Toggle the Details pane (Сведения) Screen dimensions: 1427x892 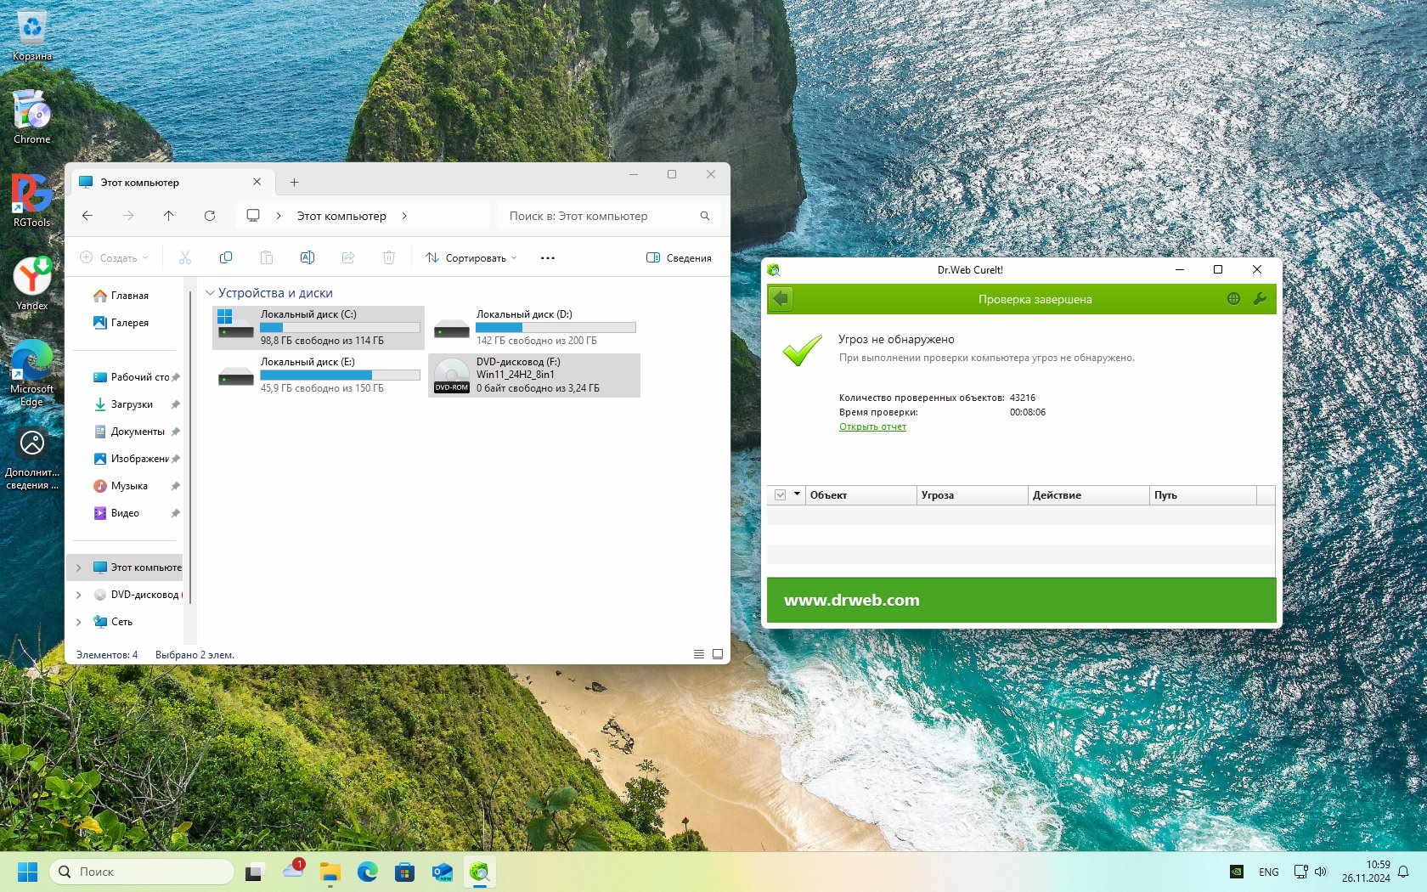pyautogui.click(x=679, y=257)
